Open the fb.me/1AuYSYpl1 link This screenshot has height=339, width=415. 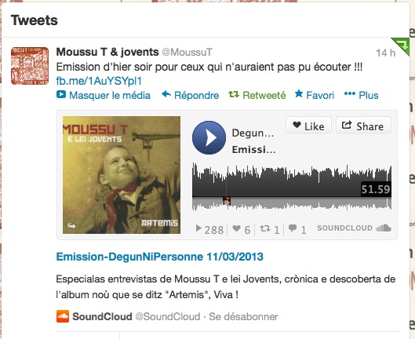[99, 81]
